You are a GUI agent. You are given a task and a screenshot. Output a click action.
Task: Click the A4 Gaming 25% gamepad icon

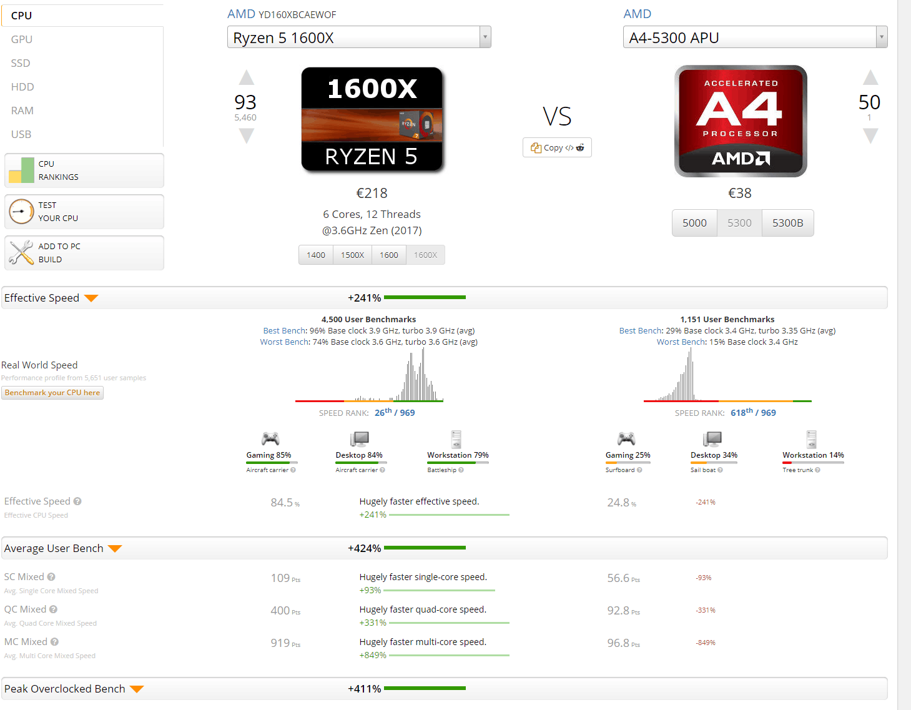[x=626, y=439]
